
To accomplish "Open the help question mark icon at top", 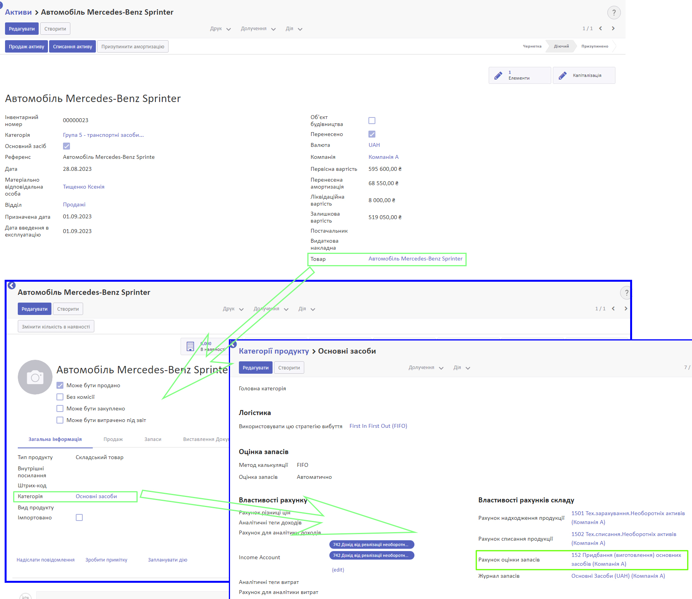I will [614, 13].
